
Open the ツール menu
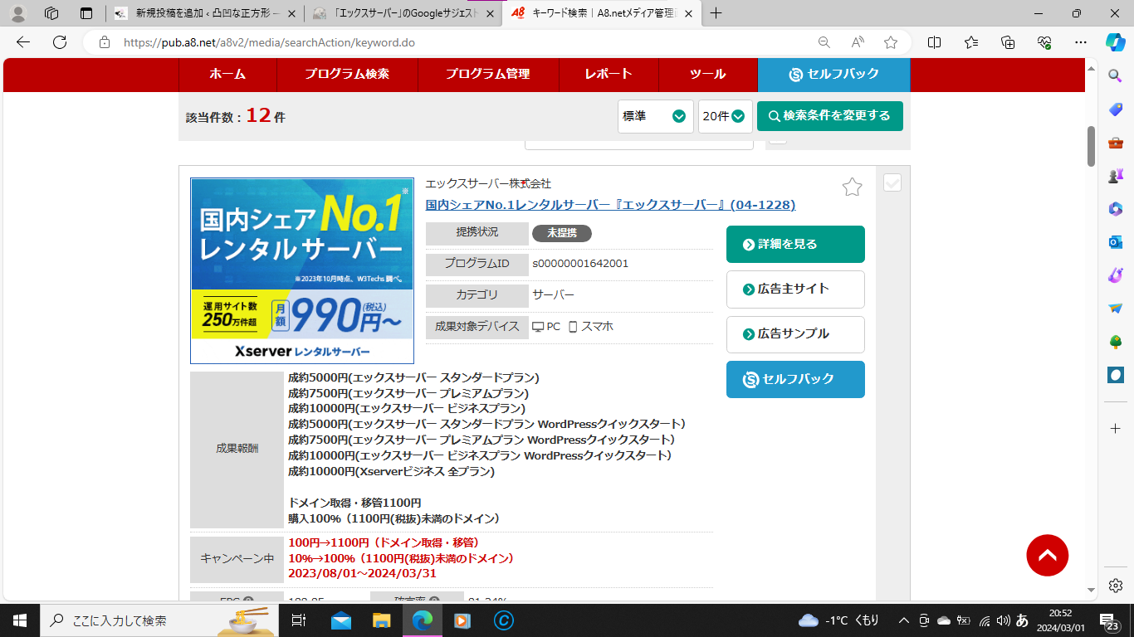707,74
